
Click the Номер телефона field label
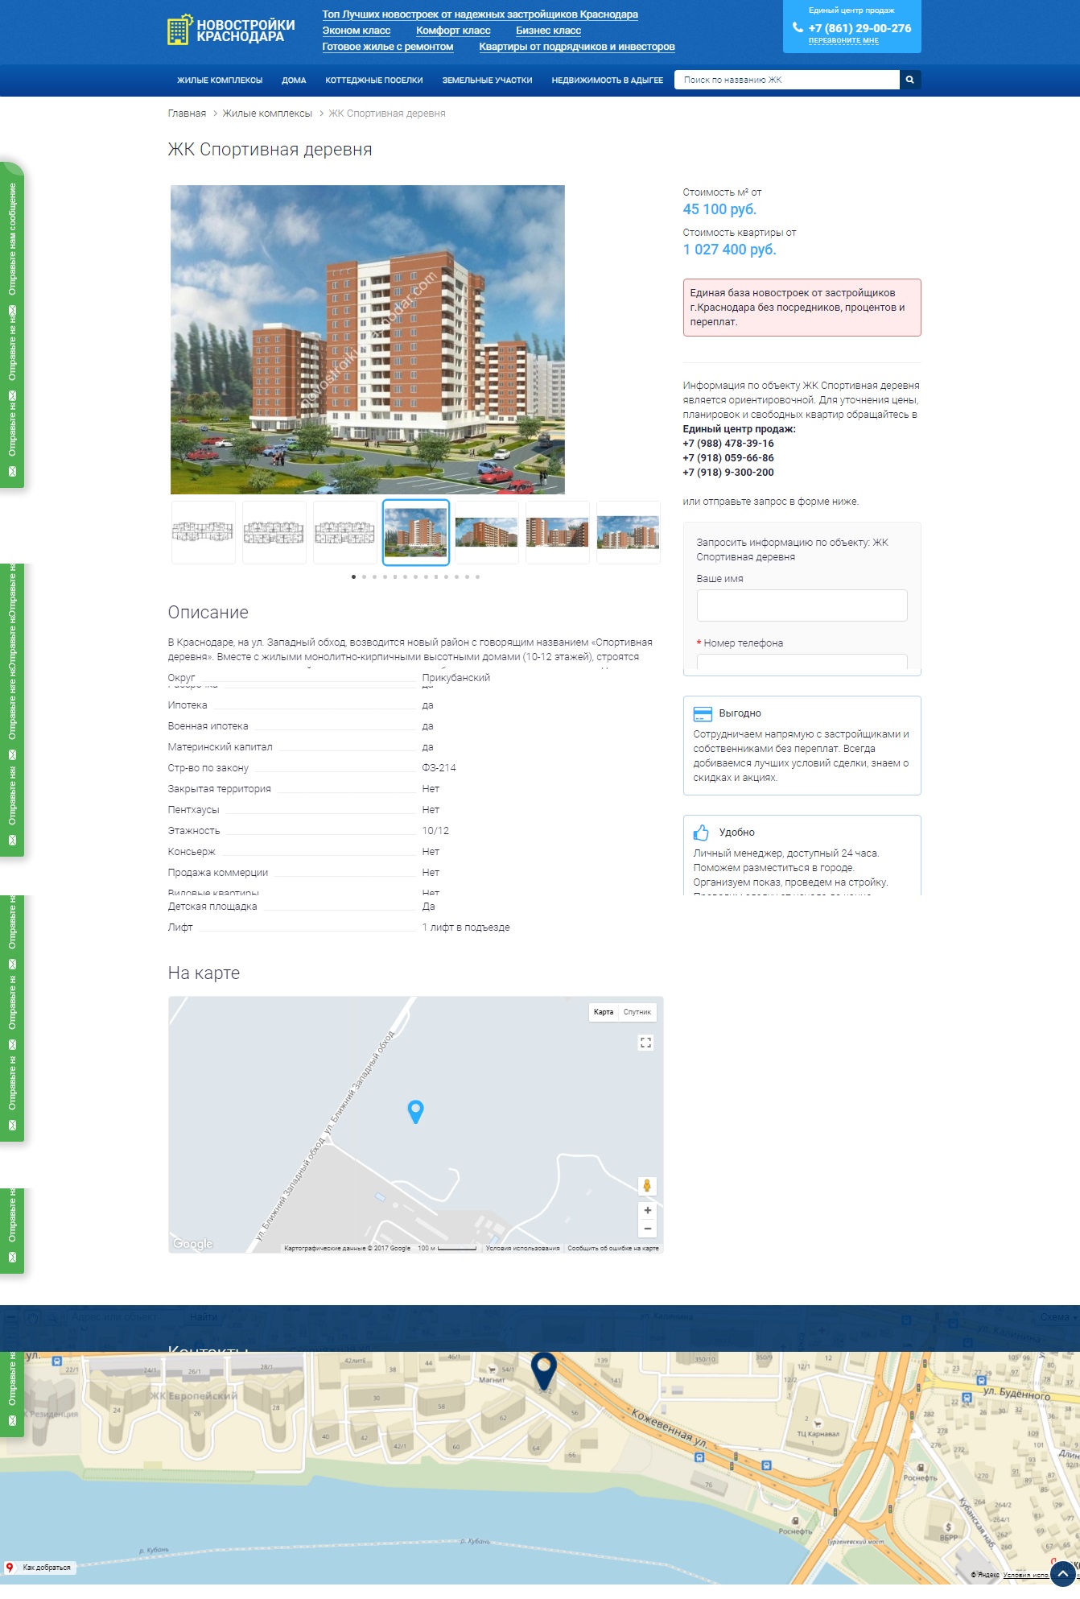point(743,643)
